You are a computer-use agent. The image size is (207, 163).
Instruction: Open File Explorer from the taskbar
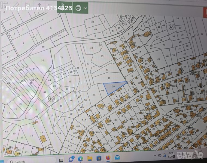tap(90, 158)
